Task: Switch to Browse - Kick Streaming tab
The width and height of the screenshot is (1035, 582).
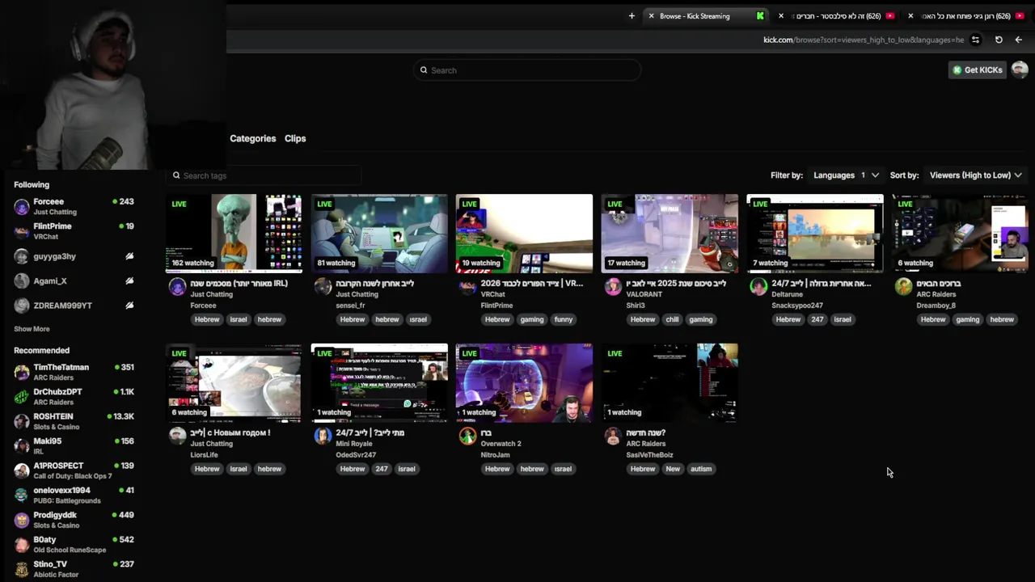Action: point(705,16)
